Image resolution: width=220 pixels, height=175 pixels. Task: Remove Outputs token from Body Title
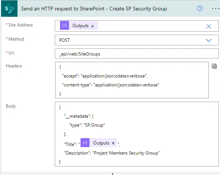coord(113,143)
